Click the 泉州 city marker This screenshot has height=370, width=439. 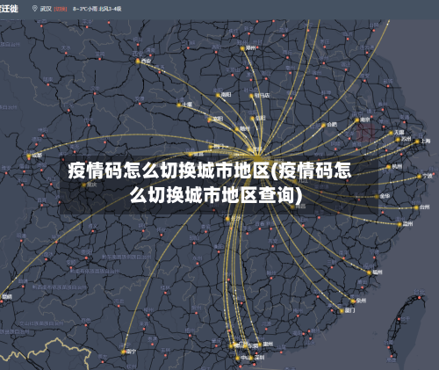pyautogui.click(x=353, y=301)
